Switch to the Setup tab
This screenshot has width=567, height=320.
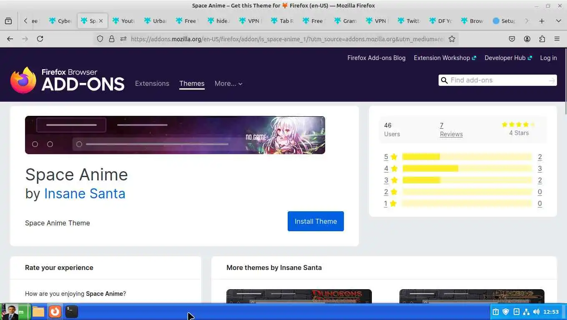[504, 21]
